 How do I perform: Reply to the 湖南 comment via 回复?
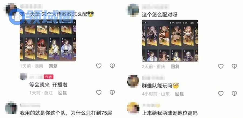tap(53, 66)
